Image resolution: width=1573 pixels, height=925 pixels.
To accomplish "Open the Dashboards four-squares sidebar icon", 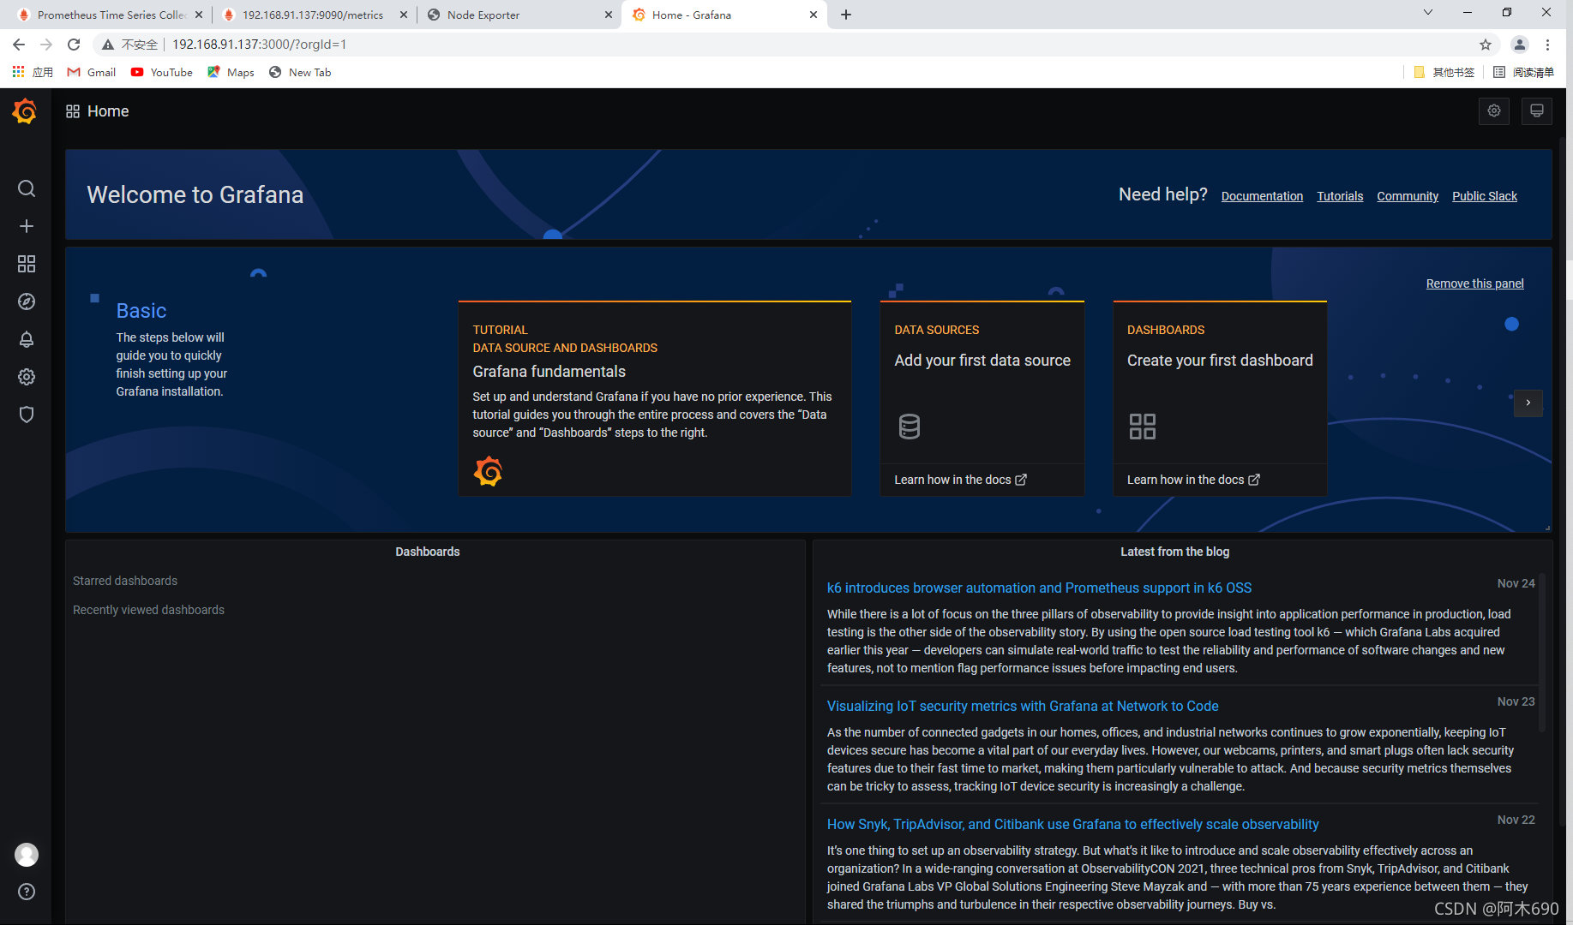I will (27, 264).
